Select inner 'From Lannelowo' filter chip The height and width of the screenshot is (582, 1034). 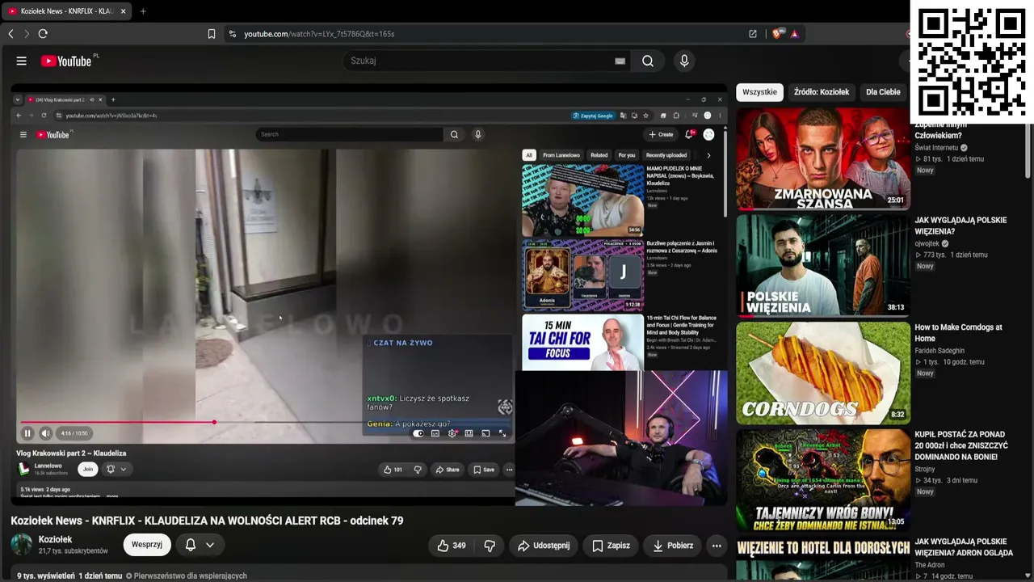coord(561,155)
